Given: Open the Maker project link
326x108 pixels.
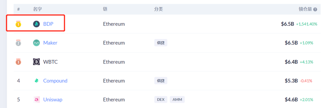Looking at the screenshot, I should (x=50, y=43).
